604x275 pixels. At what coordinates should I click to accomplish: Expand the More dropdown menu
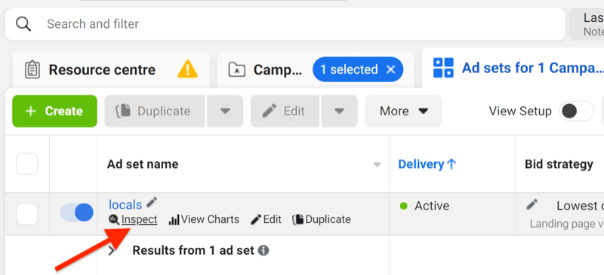coord(403,112)
